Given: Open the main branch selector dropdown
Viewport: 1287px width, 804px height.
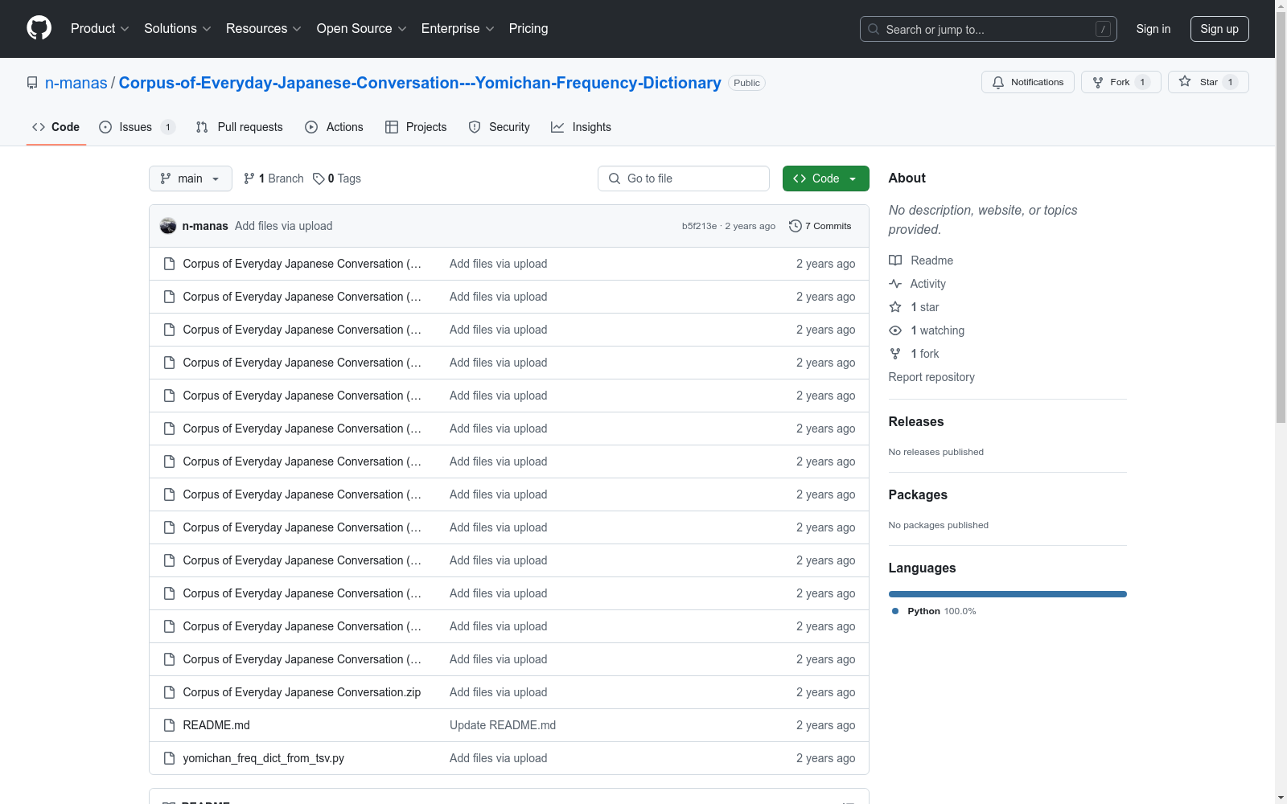Looking at the screenshot, I should (191, 178).
